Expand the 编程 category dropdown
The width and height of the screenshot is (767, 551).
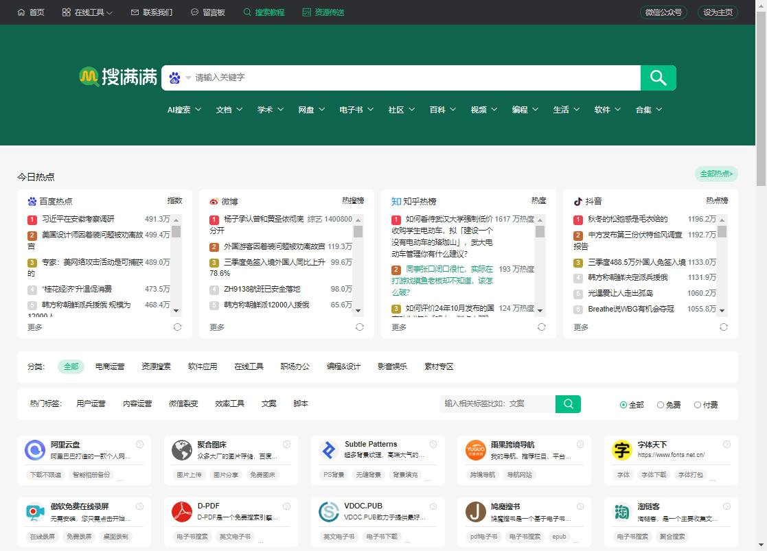[525, 110]
